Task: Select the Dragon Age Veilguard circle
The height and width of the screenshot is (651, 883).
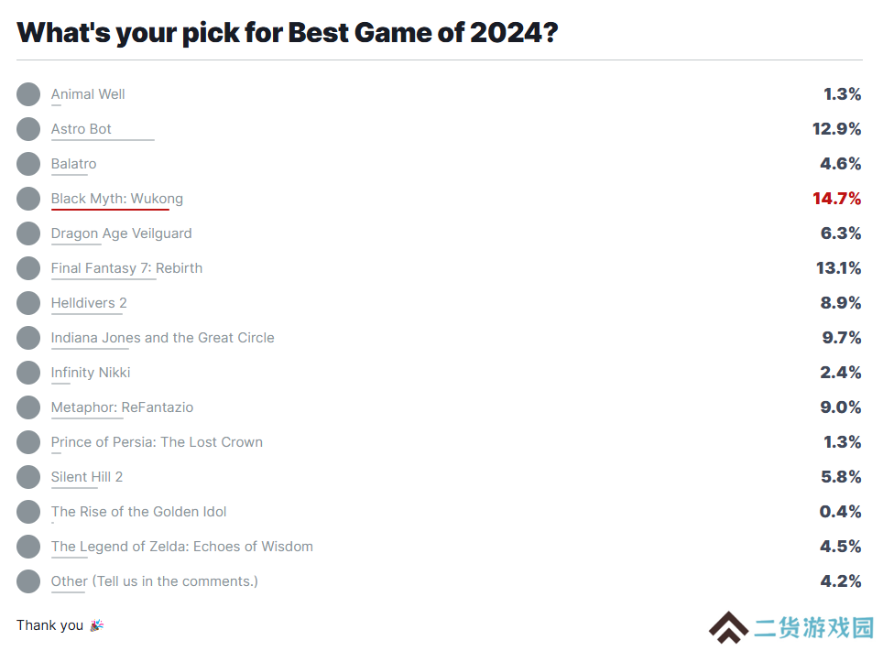Action: click(28, 233)
